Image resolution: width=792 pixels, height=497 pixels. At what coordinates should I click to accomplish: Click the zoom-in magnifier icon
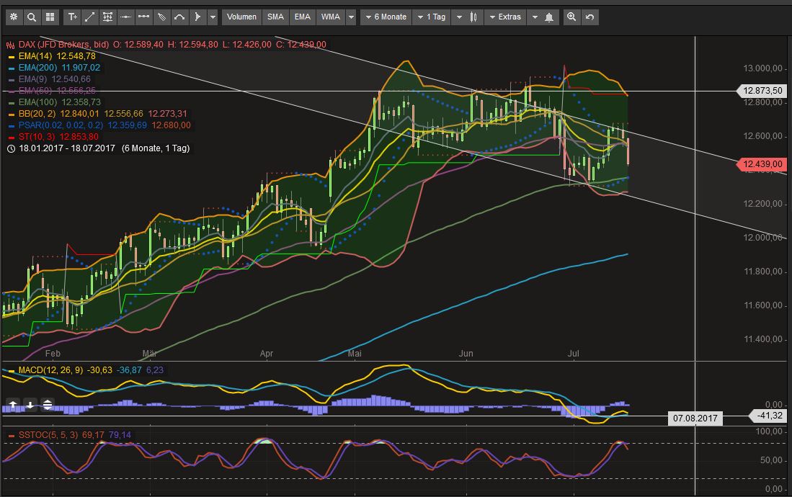coord(571,17)
